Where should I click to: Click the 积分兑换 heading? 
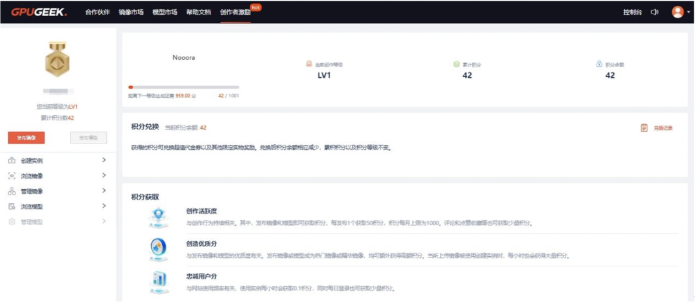click(145, 127)
